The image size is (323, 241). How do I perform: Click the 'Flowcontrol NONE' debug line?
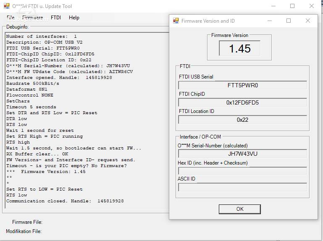pos(30,95)
